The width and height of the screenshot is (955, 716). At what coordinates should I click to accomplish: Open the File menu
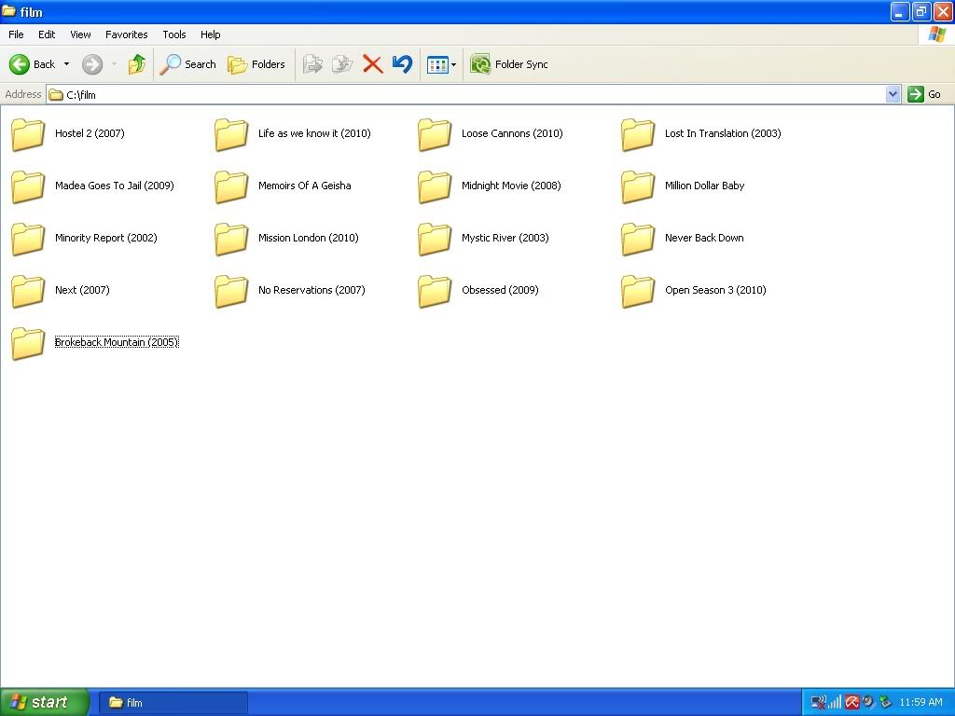click(16, 34)
